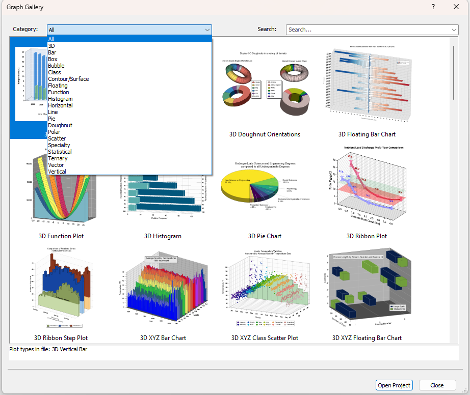Filter gallery by Statistical category
470x395 pixels.
(60, 151)
